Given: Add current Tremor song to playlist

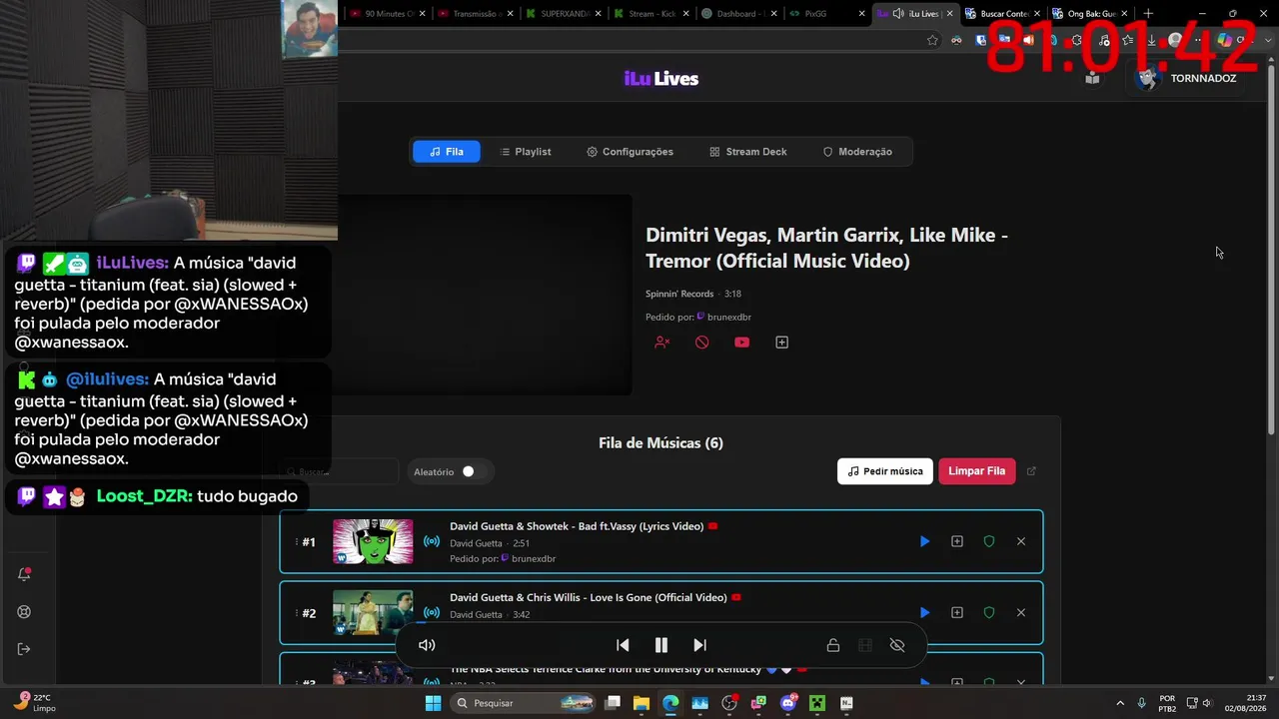Looking at the screenshot, I should click(x=782, y=343).
